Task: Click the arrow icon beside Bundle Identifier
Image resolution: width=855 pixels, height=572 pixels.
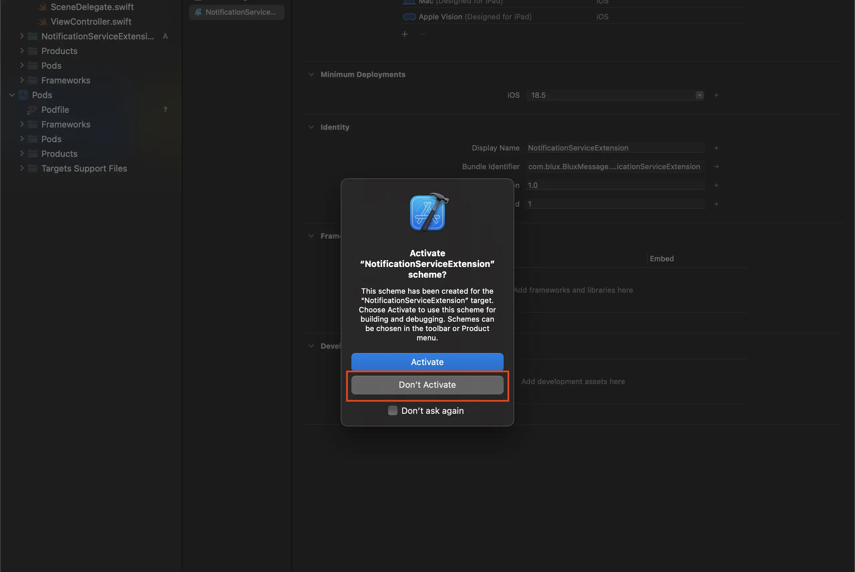Action: click(716, 166)
